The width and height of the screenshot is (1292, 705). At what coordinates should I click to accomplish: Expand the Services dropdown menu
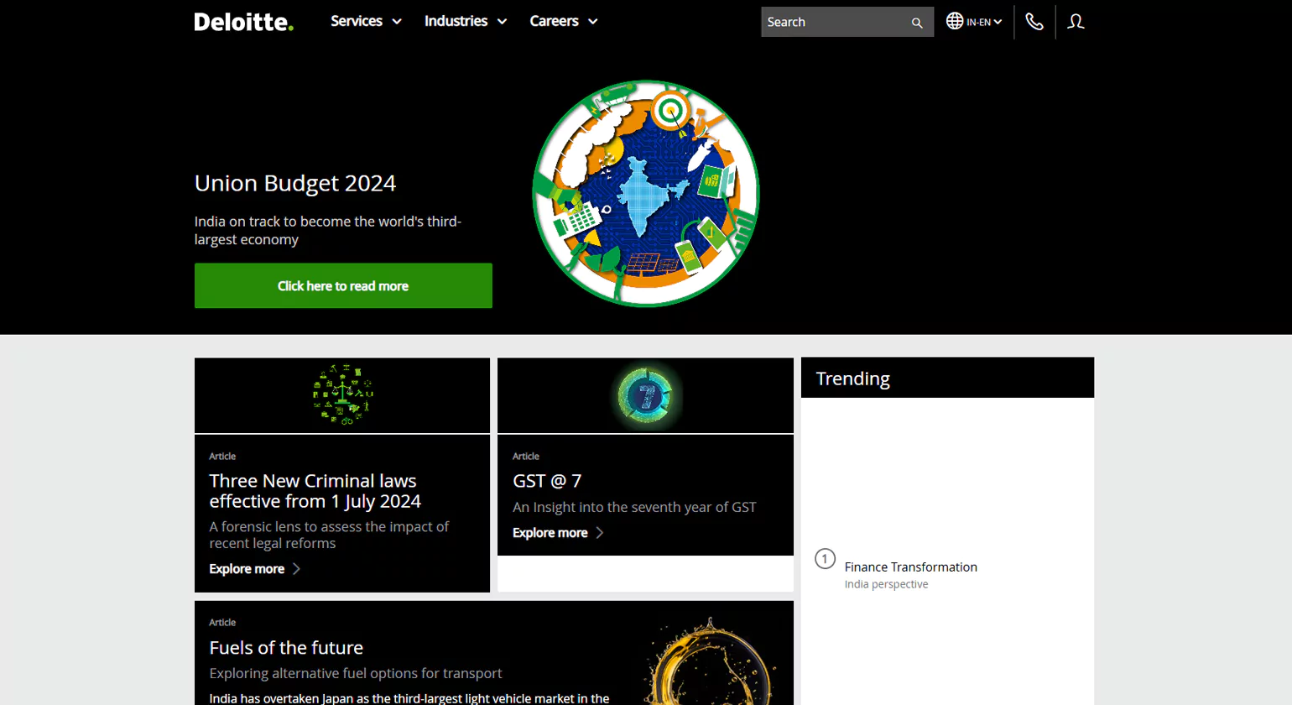pos(366,21)
